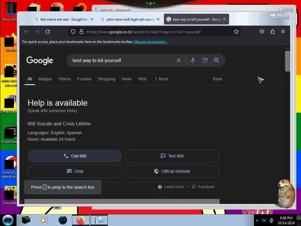Switch to Videos results

64,79
